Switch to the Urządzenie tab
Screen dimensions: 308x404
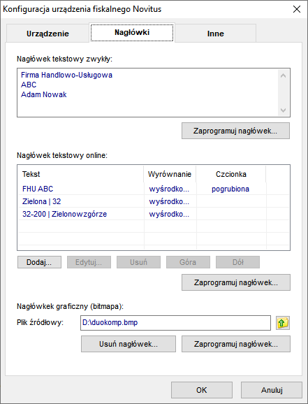point(47,34)
